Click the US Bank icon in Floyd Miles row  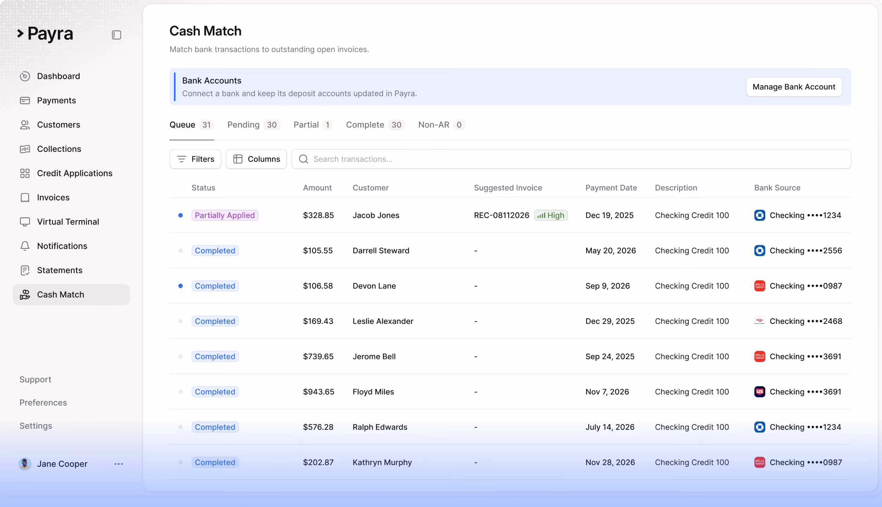760,392
